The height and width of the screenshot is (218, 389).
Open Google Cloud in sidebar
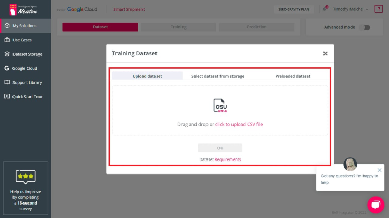point(25,68)
